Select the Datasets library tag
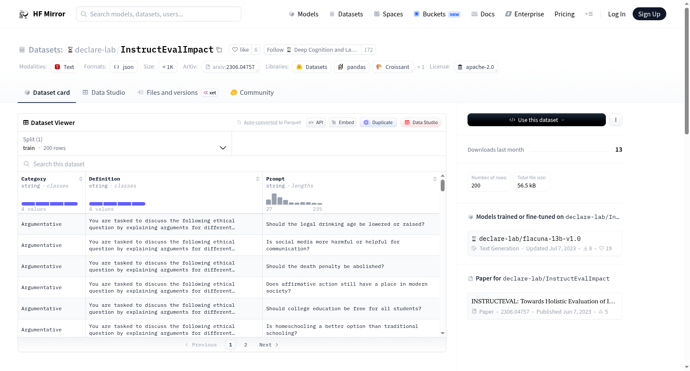690x371 pixels. point(312,67)
